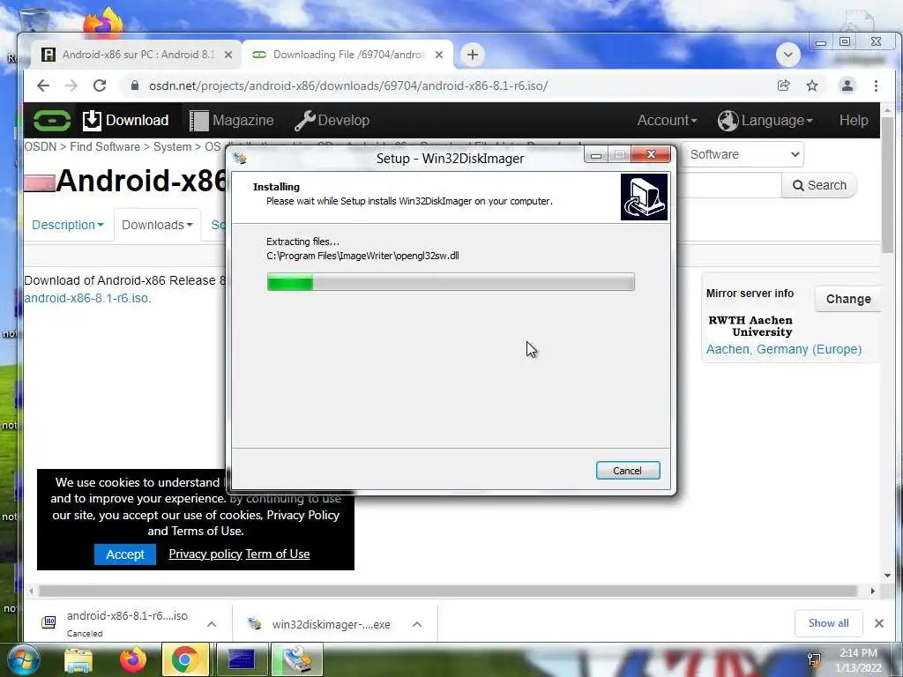This screenshot has width=903, height=677.
Task: Close the Chrome downloads bar
Action: tap(879, 623)
